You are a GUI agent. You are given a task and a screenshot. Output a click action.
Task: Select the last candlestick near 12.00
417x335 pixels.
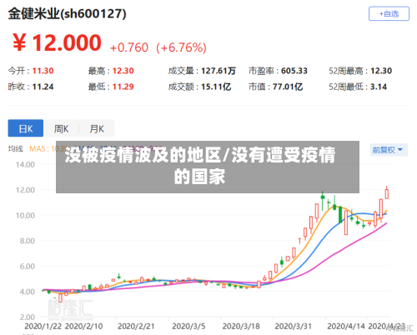point(387,193)
